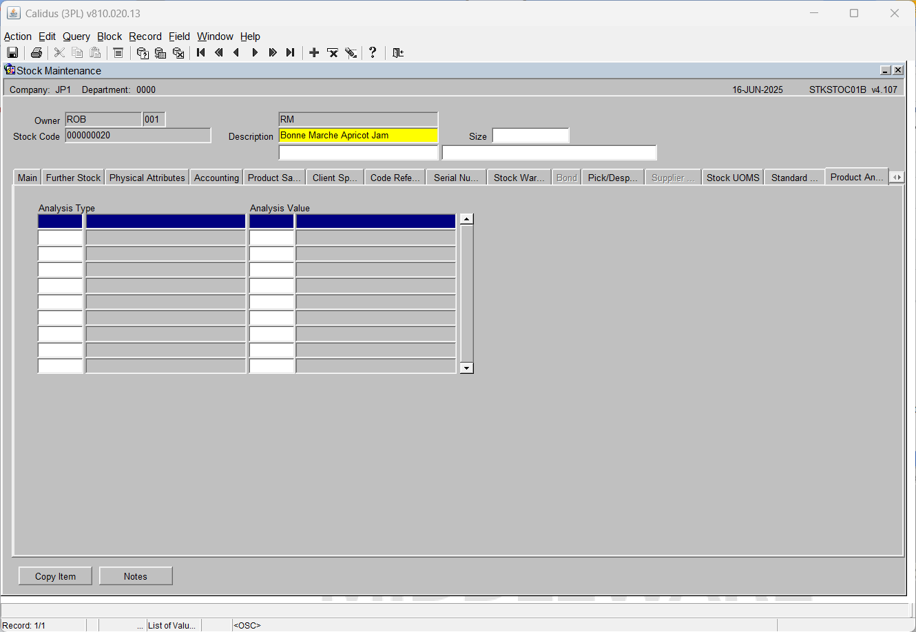Open the Query menu

coord(76,36)
